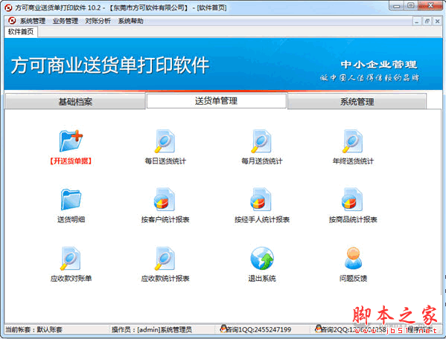Open the 业务管理 menu
446x339 pixels.
pos(65,21)
